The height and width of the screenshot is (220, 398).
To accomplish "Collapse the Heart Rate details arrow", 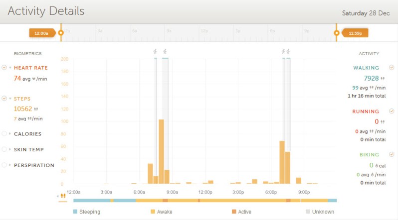I will pyautogui.click(x=9, y=68).
